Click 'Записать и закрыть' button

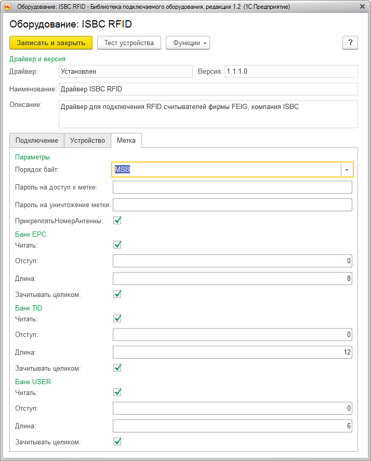coord(51,43)
